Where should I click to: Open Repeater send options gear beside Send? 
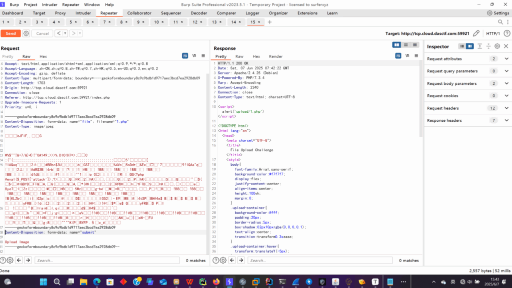coord(26,33)
